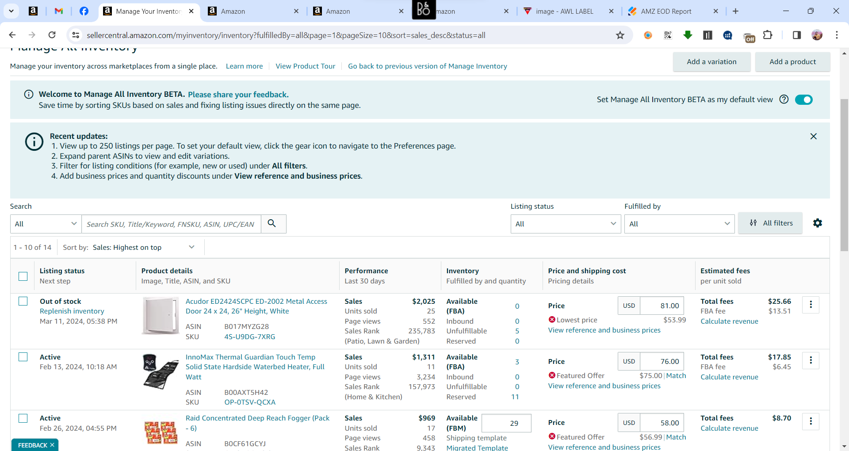Select the Manage Your Inventory tab

149,11
